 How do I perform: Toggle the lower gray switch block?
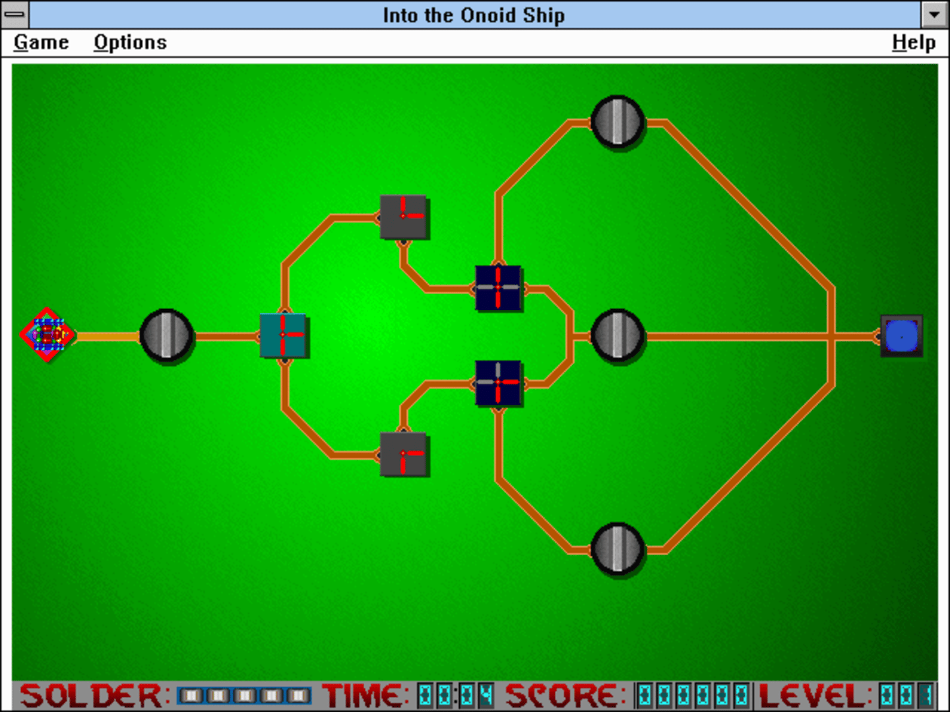[404, 454]
